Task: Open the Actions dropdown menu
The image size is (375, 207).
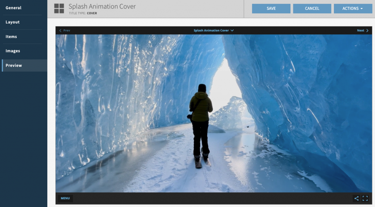Action: point(353,8)
